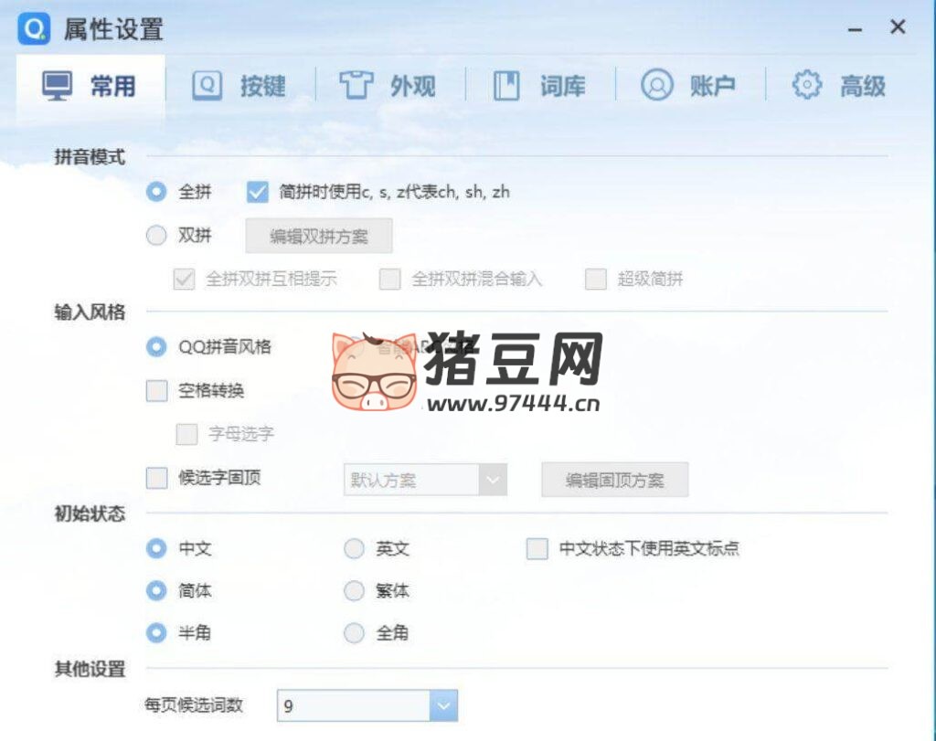Screen dimensions: 936x741
Task: Expand the 每页候选词数 dropdown
Action: coord(443,704)
